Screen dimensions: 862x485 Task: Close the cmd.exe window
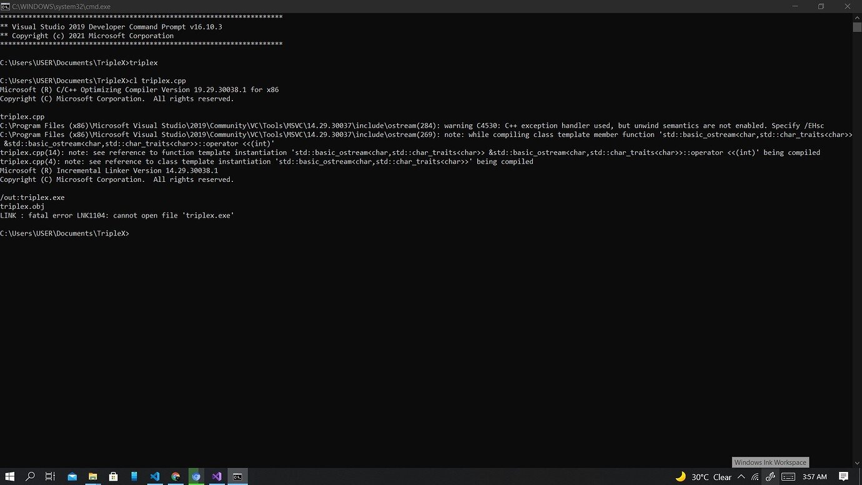[x=848, y=6]
